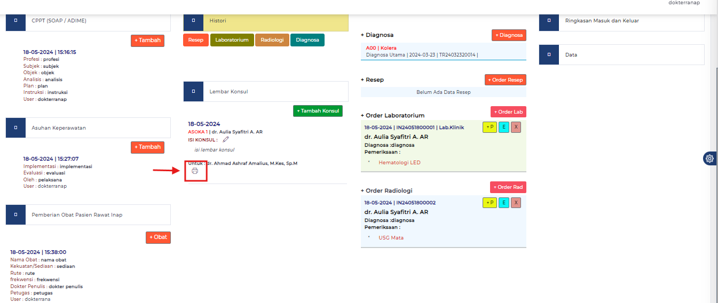Click the blue square icon beside CPPT (SOAP / ADIME)
This screenshot has height=303, width=718.
point(15,21)
